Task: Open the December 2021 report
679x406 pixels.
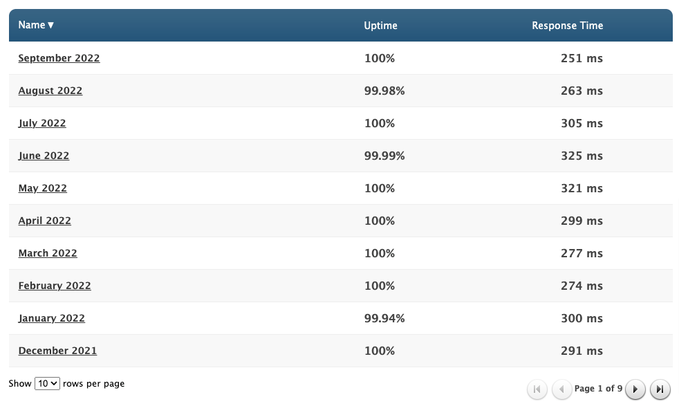Action: tap(57, 351)
